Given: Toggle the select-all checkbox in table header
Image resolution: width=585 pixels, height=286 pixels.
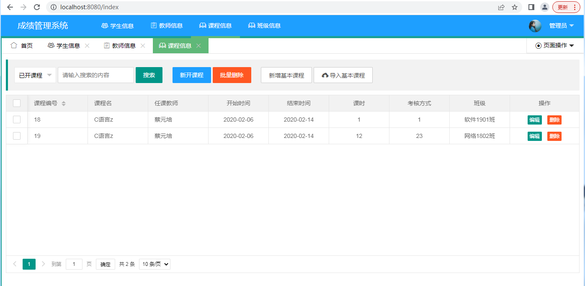Looking at the screenshot, I should click(17, 103).
